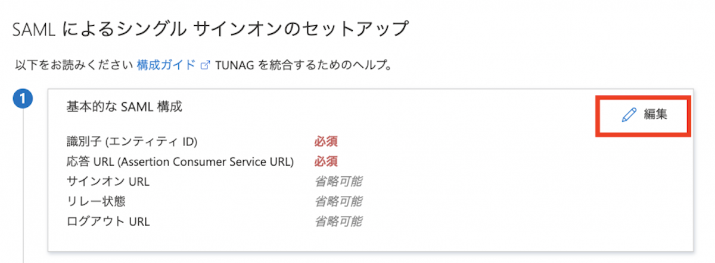
Task: Select the 基本的な SAML 構成 card heading
Action: (124, 107)
